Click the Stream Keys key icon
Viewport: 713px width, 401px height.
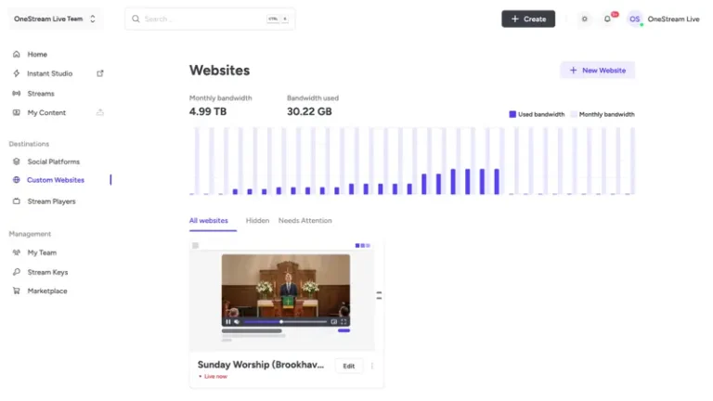(x=17, y=272)
